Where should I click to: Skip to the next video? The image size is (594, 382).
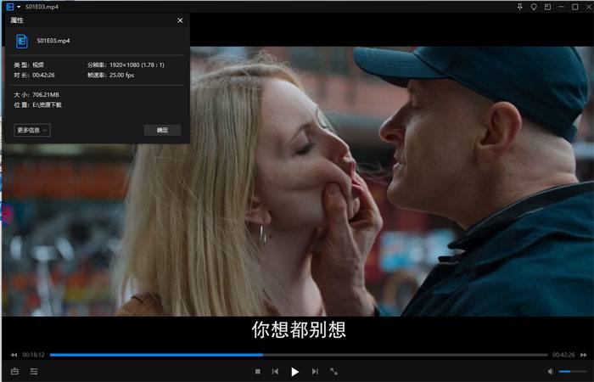click(315, 372)
